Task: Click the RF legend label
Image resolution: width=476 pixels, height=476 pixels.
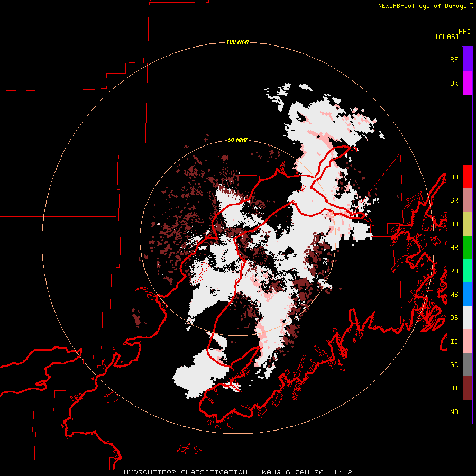Action: [x=454, y=59]
